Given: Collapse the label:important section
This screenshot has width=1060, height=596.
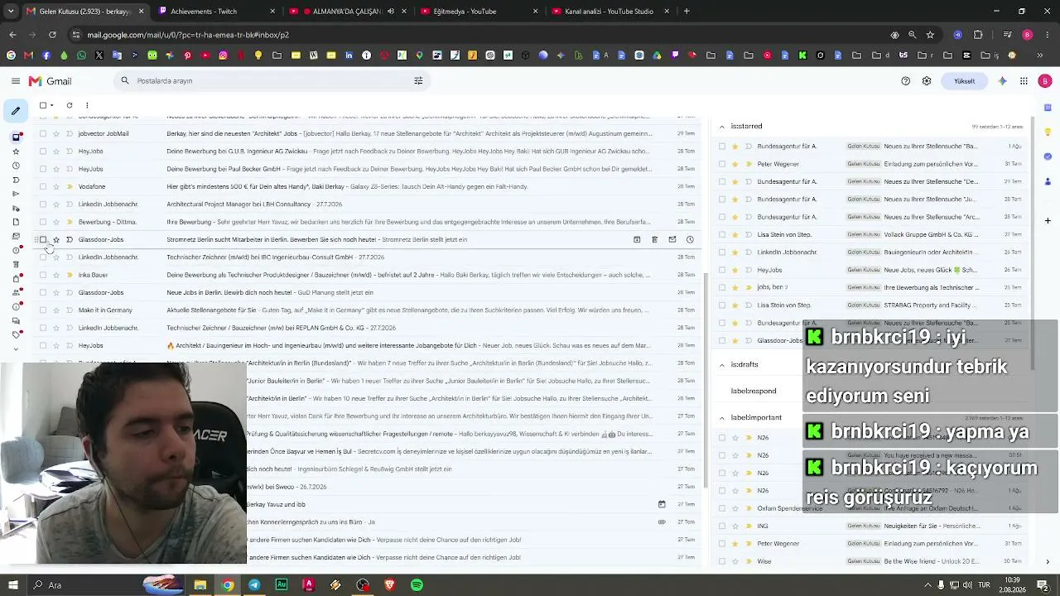Looking at the screenshot, I should [722, 418].
